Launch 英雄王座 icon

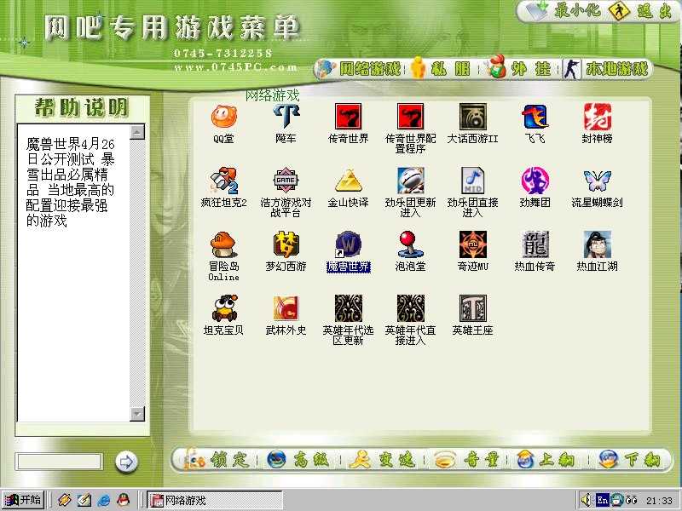(473, 308)
